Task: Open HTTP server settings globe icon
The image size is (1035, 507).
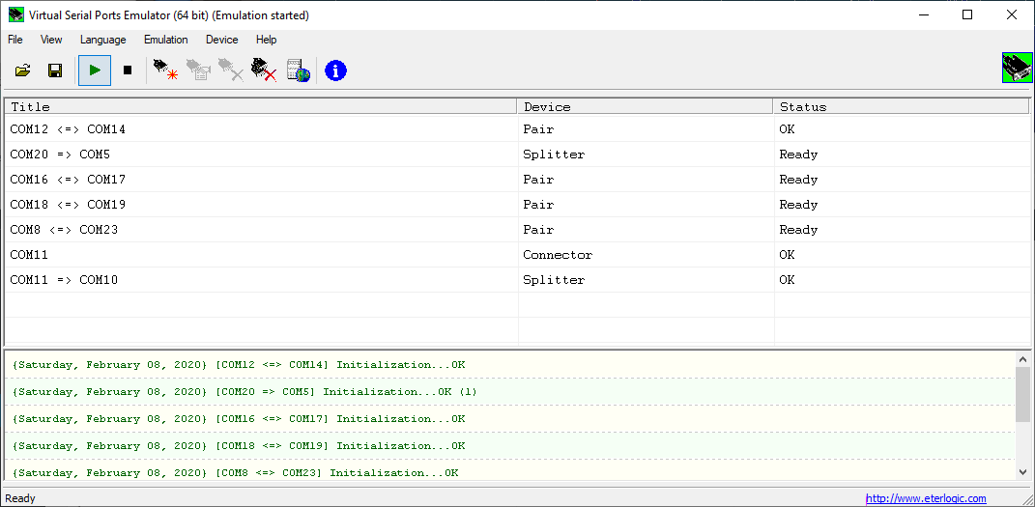Action: coord(298,70)
